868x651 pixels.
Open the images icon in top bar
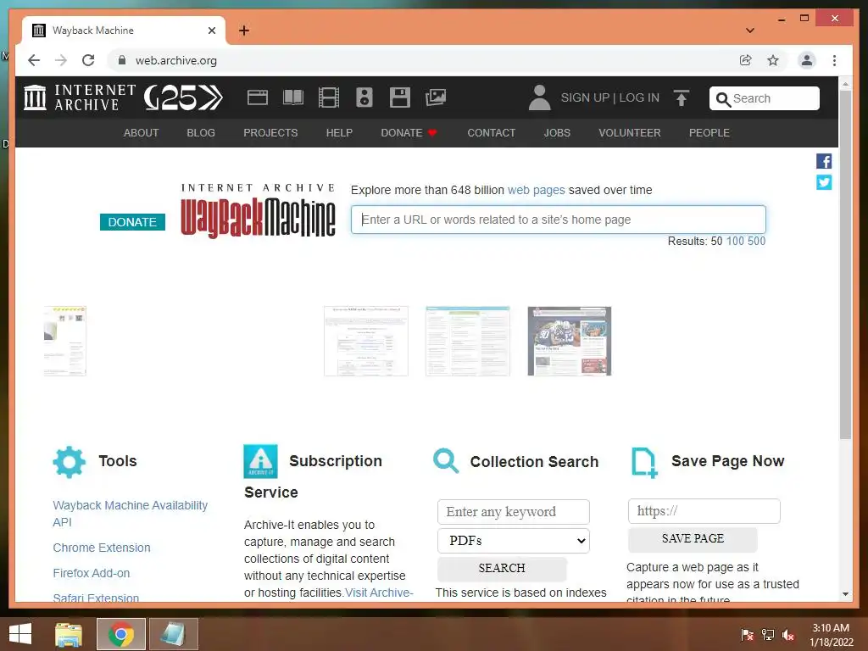tap(436, 97)
